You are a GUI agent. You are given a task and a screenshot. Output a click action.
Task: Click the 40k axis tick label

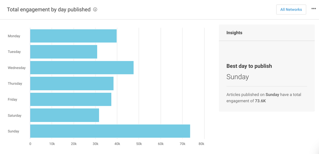click(x=117, y=144)
